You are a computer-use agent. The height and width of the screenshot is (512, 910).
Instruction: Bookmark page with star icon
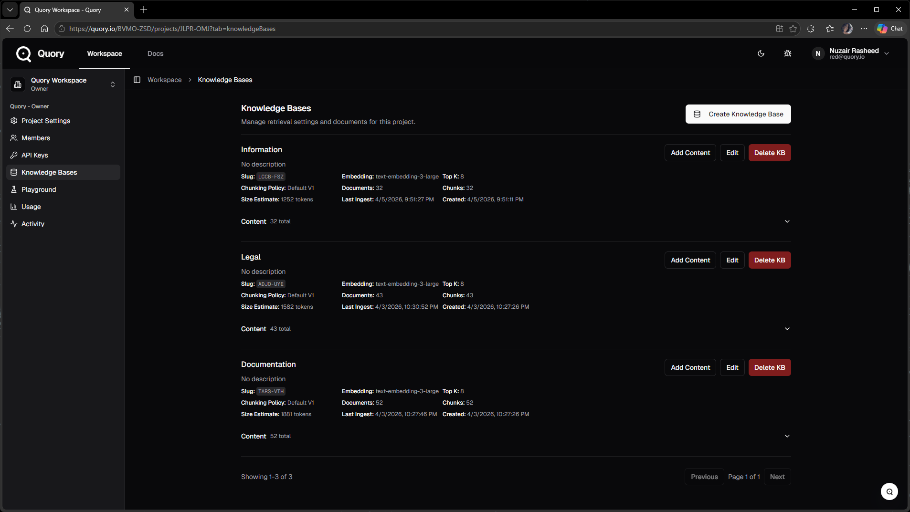(x=793, y=29)
